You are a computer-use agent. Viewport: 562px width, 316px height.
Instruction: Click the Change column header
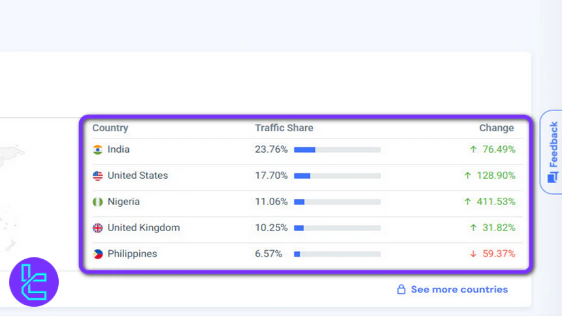[x=497, y=128]
